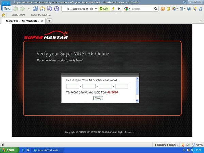Open the Super MB STAR... bookmark
This screenshot has width=204, height=153.
(x=41, y=15)
